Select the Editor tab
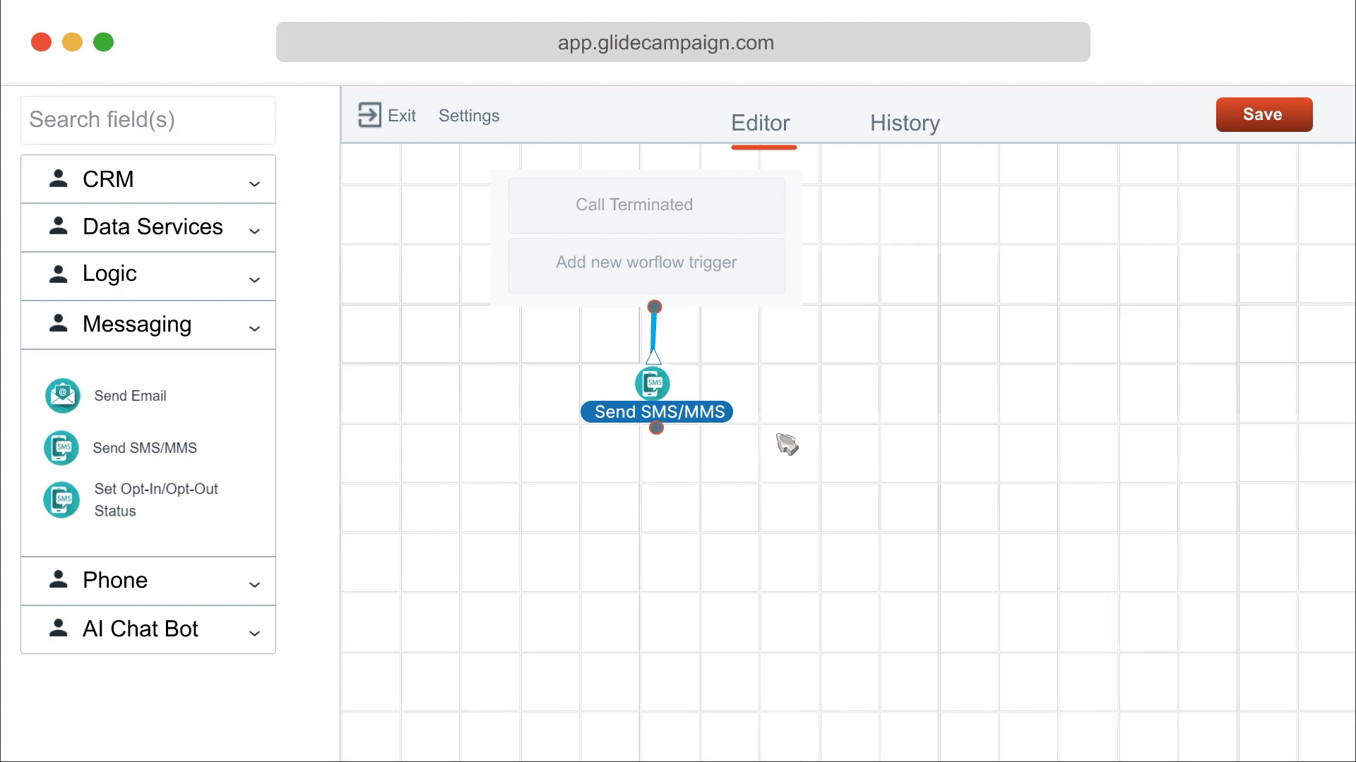This screenshot has height=762, width=1356. coord(761,123)
